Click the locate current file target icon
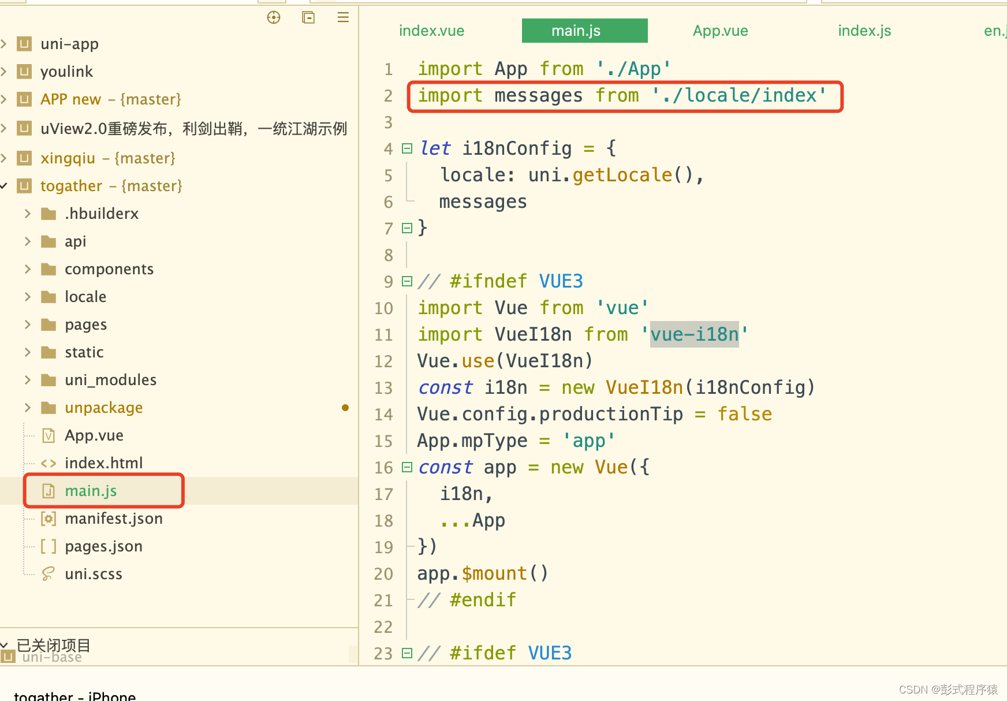 pyautogui.click(x=274, y=18)
